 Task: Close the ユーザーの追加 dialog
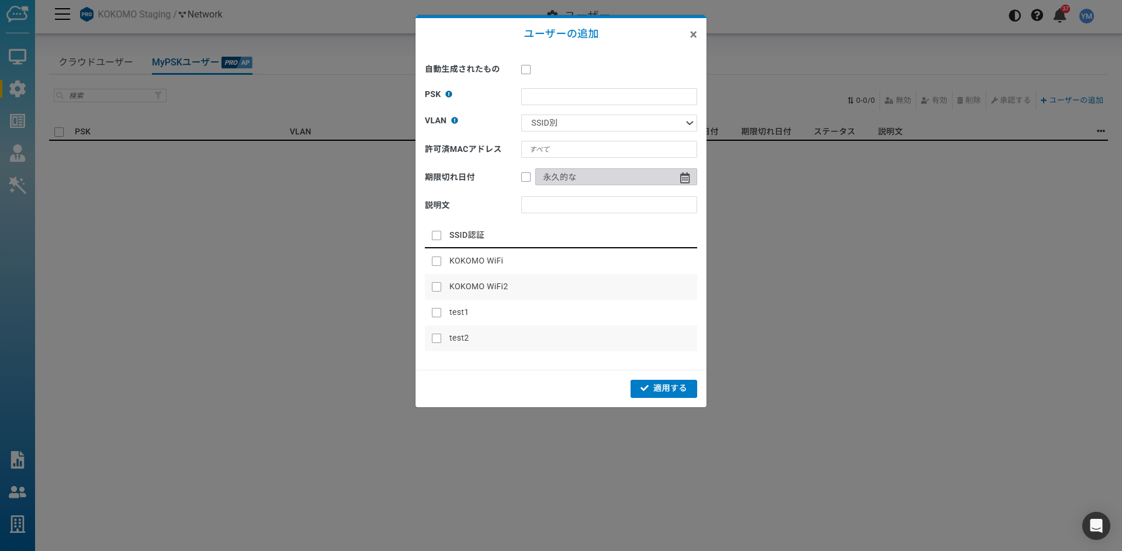pos(693,34)
